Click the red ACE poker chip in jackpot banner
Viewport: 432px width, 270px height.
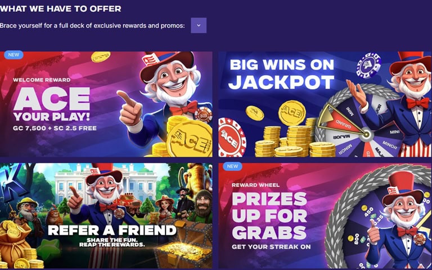tap(231, 138)
